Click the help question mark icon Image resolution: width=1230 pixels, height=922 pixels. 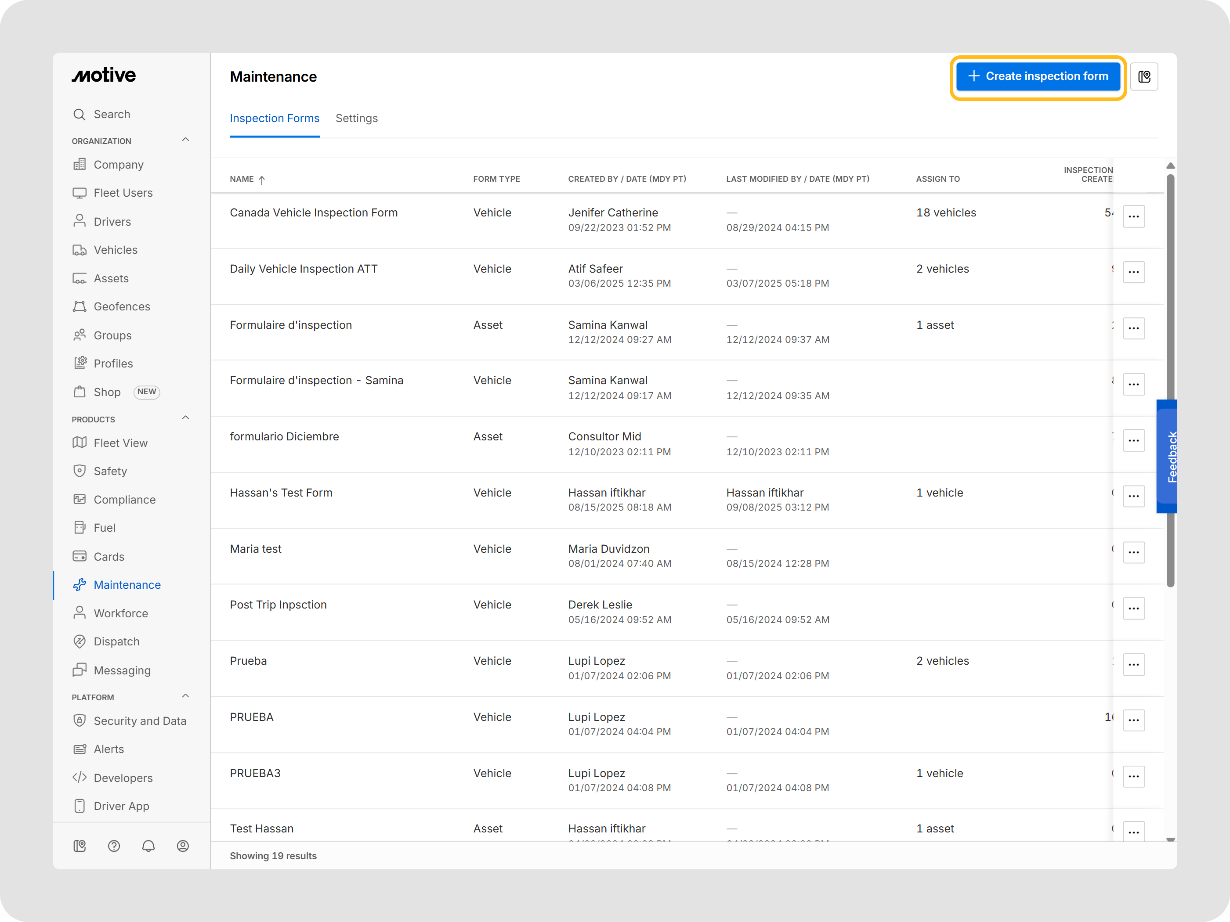114,846
